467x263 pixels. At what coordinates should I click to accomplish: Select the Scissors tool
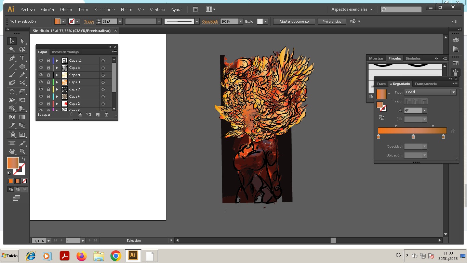(x=22, y=83)
